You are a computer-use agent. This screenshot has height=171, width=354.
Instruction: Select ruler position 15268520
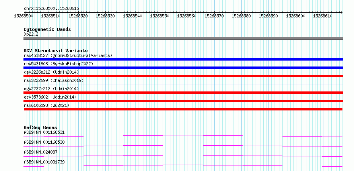click(x=78, y=16)
